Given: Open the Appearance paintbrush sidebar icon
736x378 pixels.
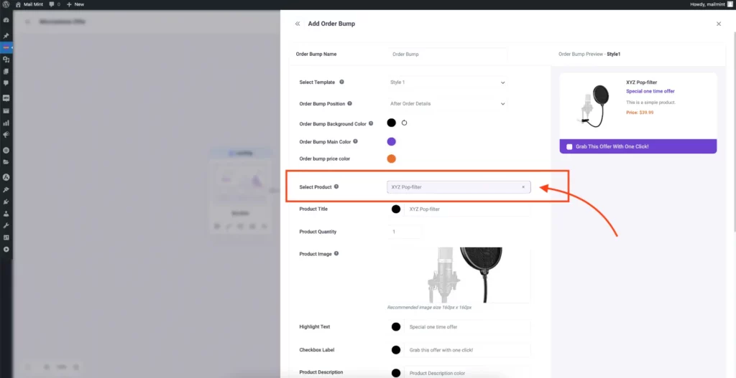Looking at the screenshot, I should [6, 189].
